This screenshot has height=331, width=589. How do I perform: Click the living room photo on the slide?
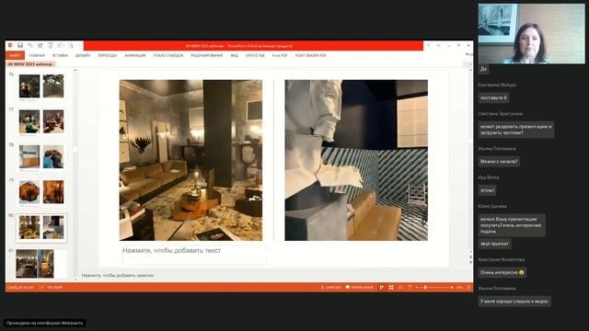click(x=191, y=160)
